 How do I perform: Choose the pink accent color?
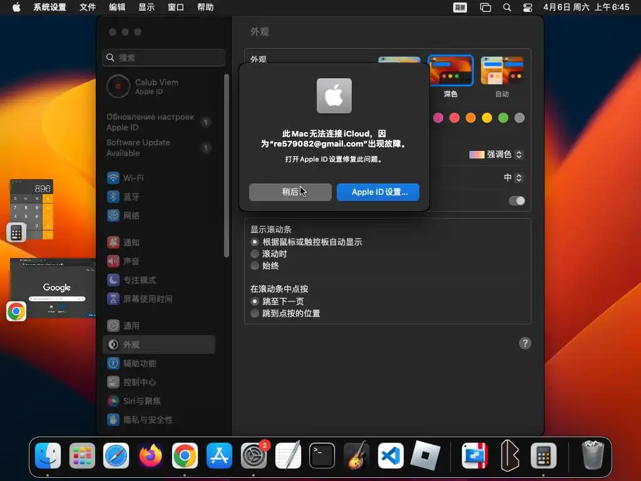(438, 118)
